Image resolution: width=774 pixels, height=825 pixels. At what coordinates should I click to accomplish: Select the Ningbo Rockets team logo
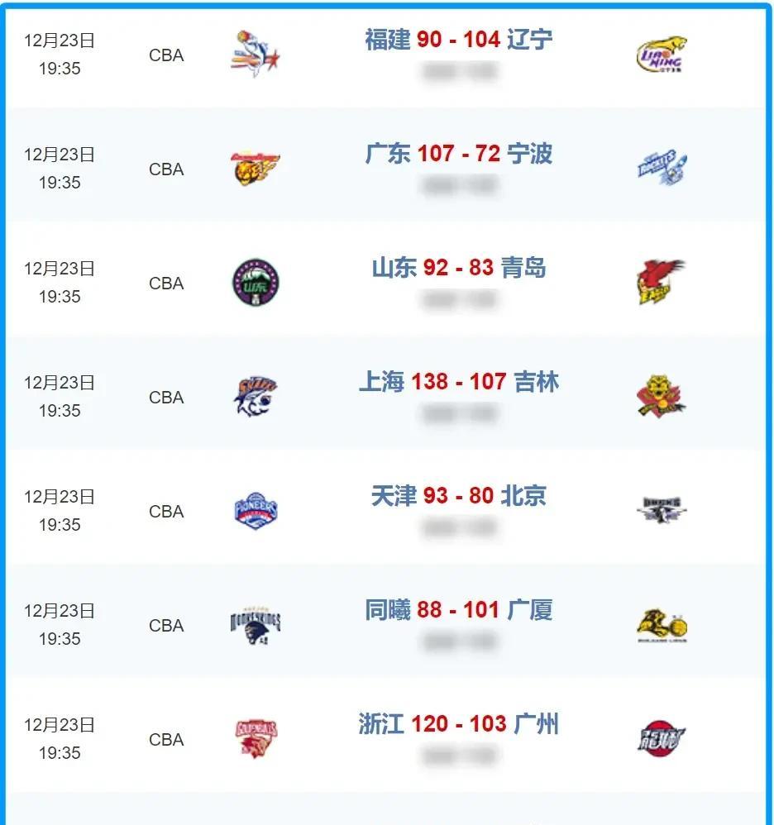point(661,169)
